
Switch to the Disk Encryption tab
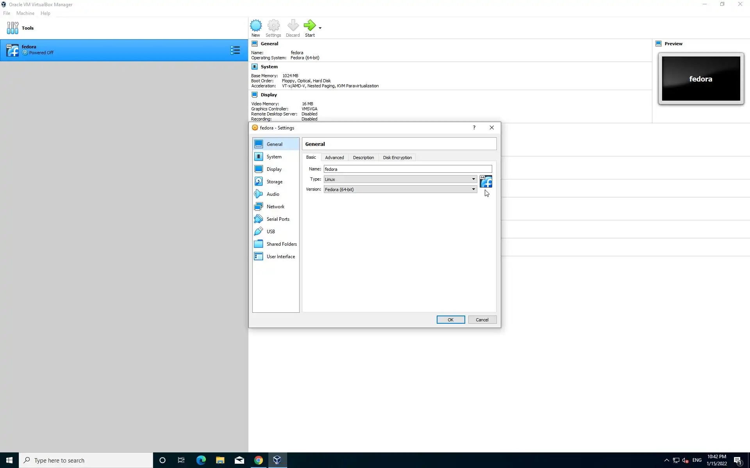[x=397, y=158]
